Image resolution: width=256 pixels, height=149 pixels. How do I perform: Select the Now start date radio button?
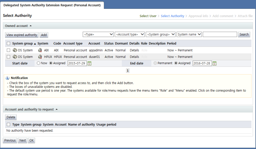pos(38,63)
